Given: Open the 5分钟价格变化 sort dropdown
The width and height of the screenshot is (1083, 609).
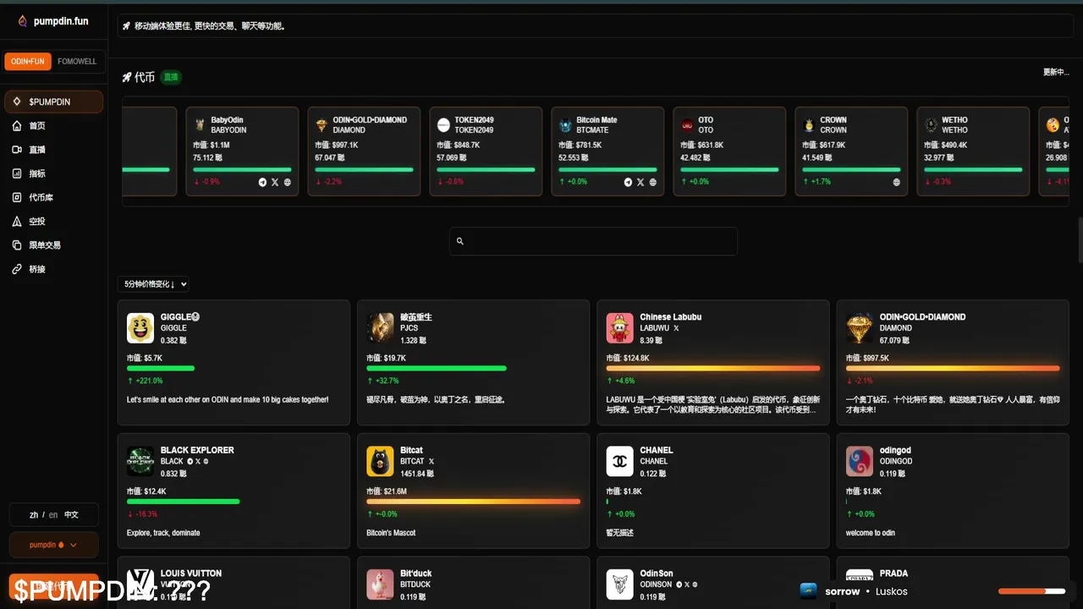Looking at the screenshot, I should pyautogui.click(x=153, y=284).
